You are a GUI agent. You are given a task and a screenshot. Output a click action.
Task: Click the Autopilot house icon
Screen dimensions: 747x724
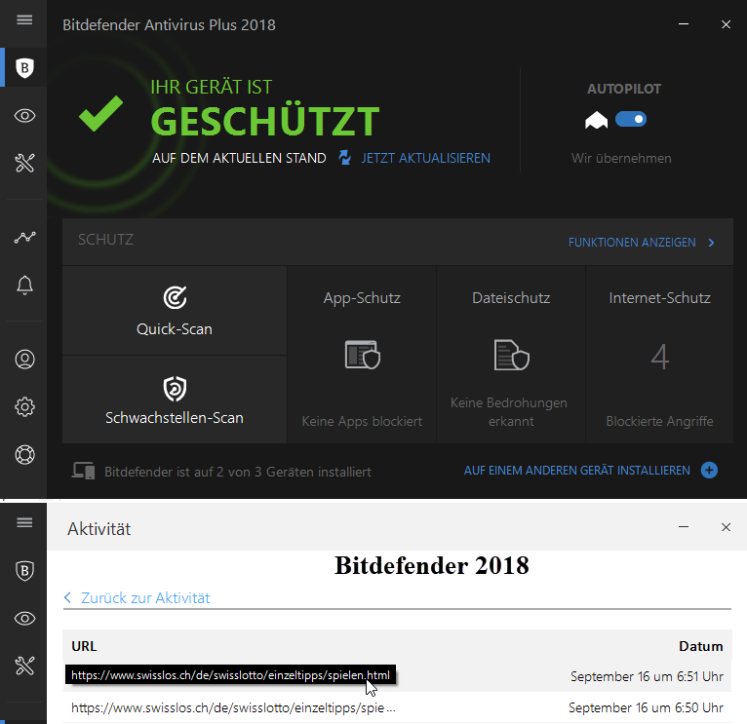(597, 120)
